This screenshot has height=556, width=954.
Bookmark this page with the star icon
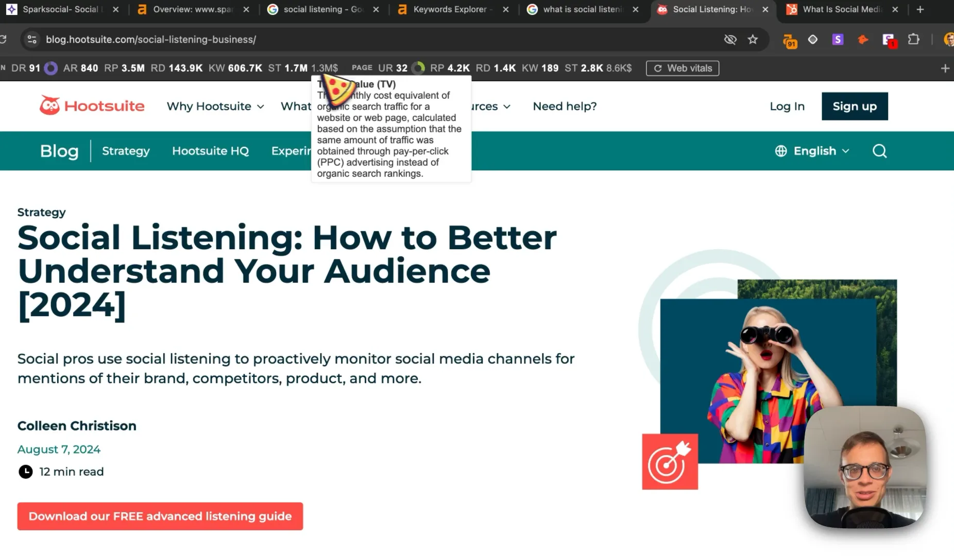tap(753, 40)
